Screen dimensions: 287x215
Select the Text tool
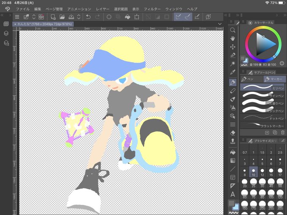tap(233, 194)
